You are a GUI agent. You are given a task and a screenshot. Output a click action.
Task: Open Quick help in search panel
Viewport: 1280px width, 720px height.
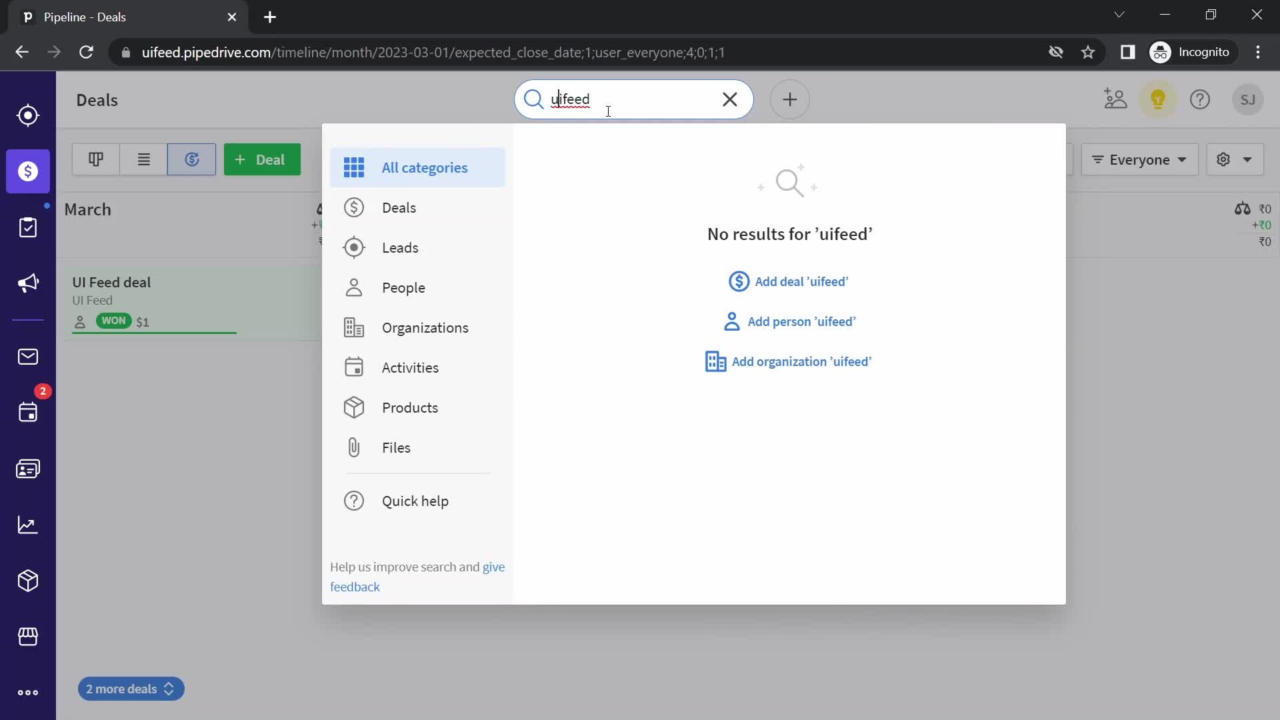tap(417, 501)
